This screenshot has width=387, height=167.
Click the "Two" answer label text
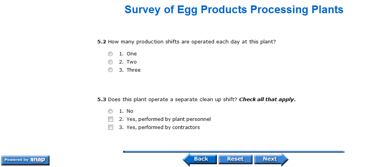point(131,62)
